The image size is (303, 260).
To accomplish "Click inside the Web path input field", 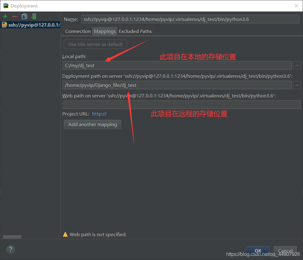I will pos(181,105).
